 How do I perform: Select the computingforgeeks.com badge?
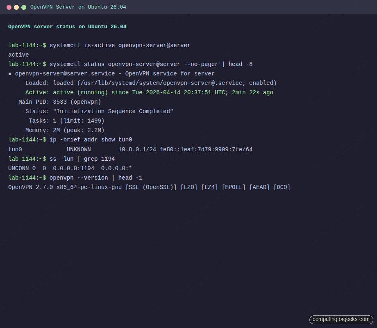coord(341,319)
